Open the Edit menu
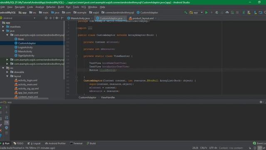This screenshot has width=266, height=150. pyautogui.click(x=2, y=7)
